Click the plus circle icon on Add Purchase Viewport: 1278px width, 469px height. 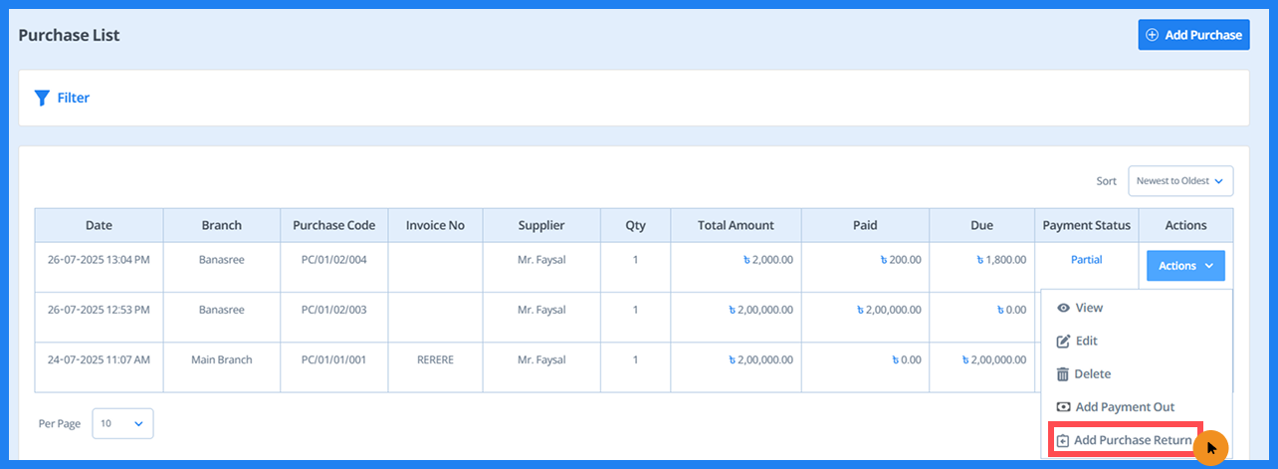click(1153, 35)
